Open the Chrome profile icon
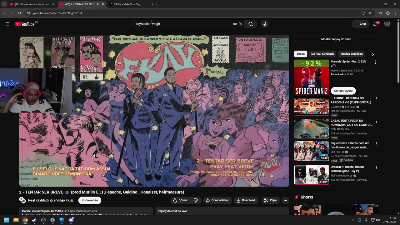The width and height of the screenshot is (400, 225). click(x=388, y=13)
